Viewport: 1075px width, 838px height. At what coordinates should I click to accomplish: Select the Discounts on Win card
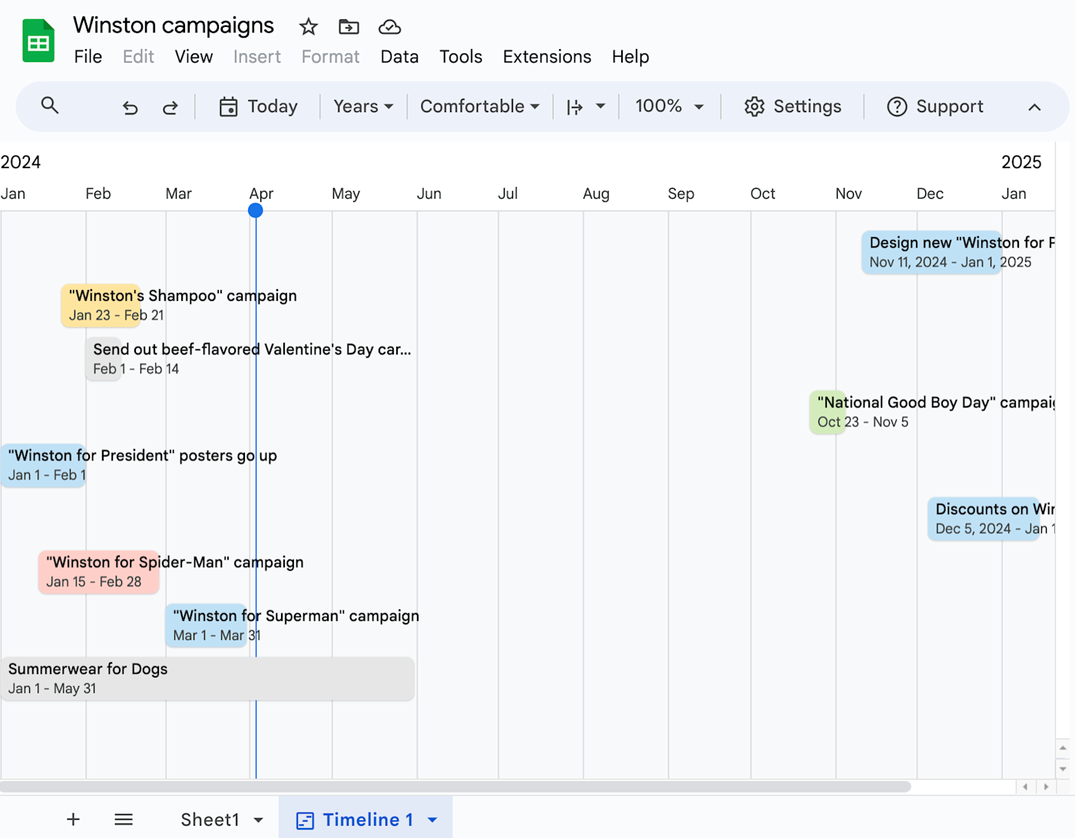point(984,519)
